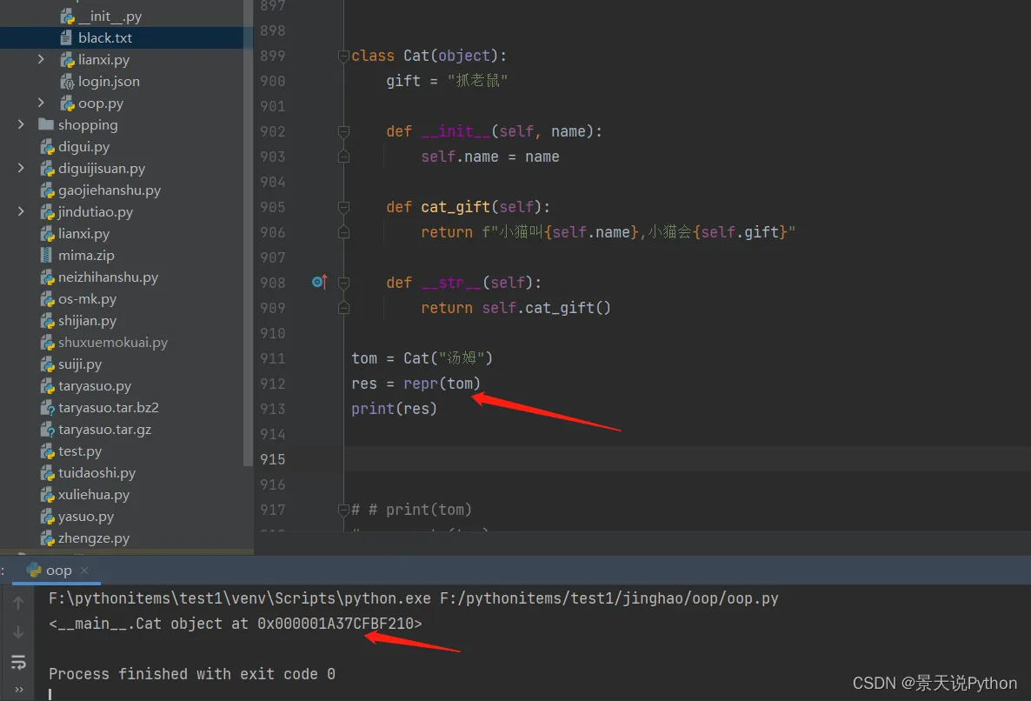
Task: Select black.txt in the project tree
Action: (x=104, y=38)
